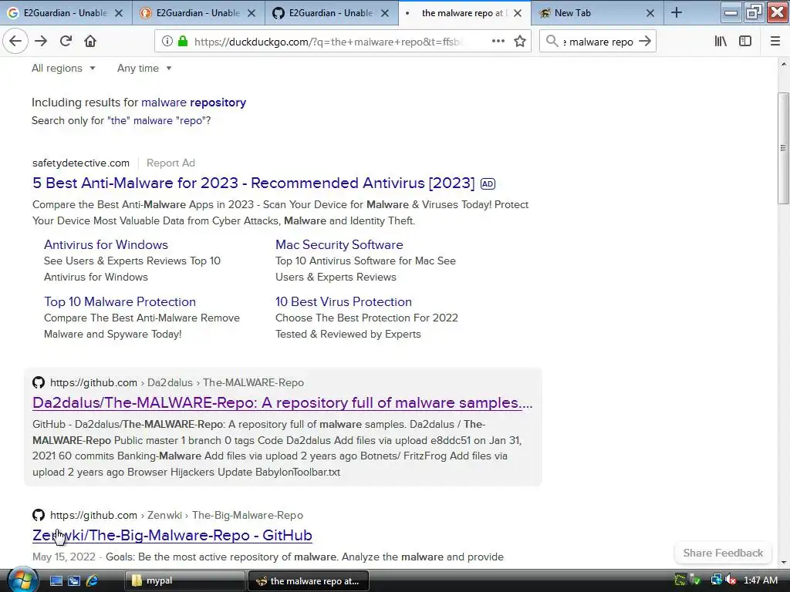
Task: Close the third E2Guardian GitHub tab
Action: pos(384,13)
